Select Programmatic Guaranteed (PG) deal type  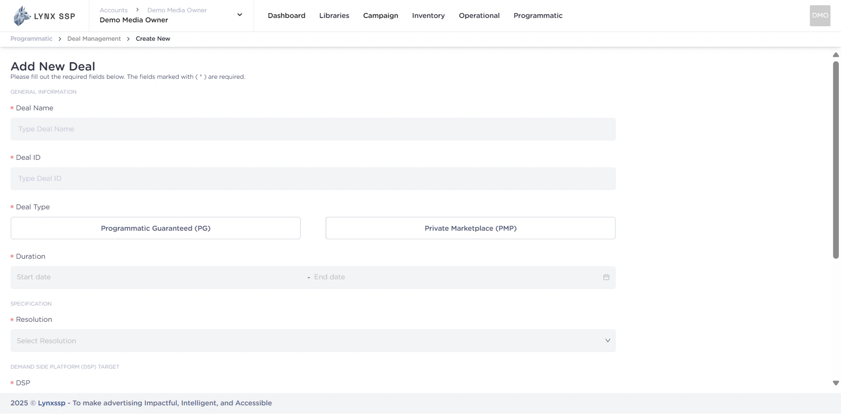click(155, 228)
